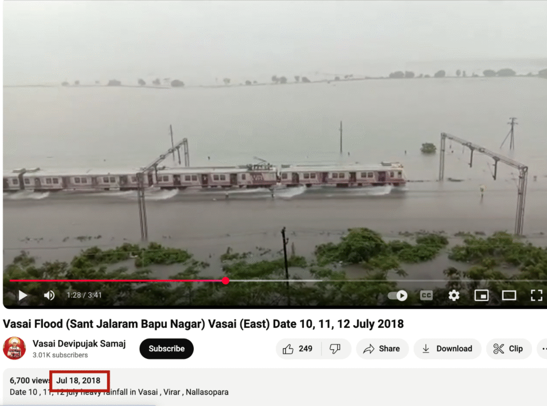The height and width of the screenshot is (406, 547).
Task: Play the Vasai Flood video
Action: click(x=23, y=295)
